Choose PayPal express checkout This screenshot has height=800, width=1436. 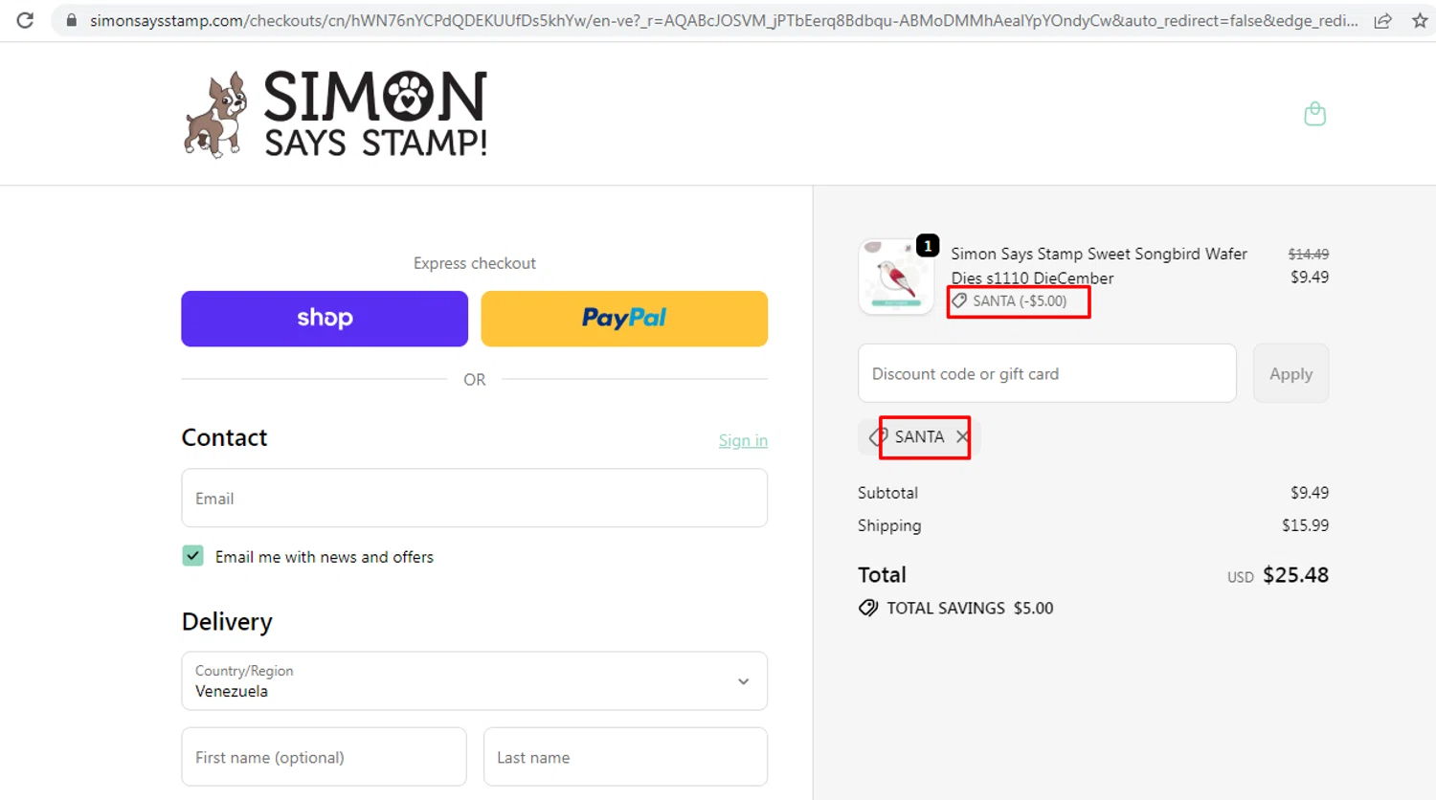[624, 319]
